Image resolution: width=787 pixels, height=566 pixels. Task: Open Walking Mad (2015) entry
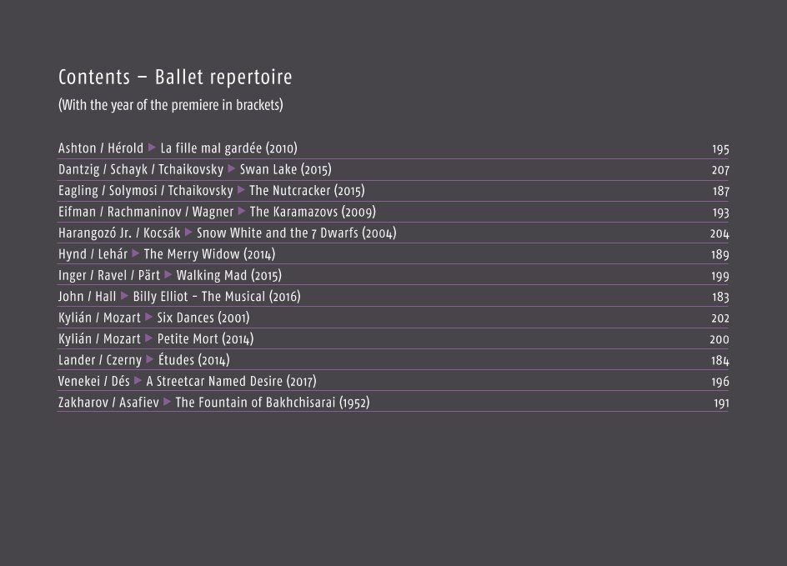click(x=393, y=275)
